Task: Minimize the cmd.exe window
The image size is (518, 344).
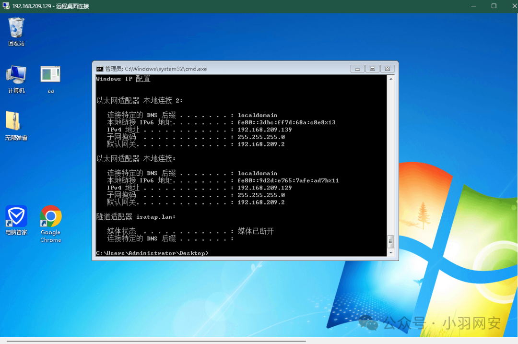Action: [x=357, y=69]
